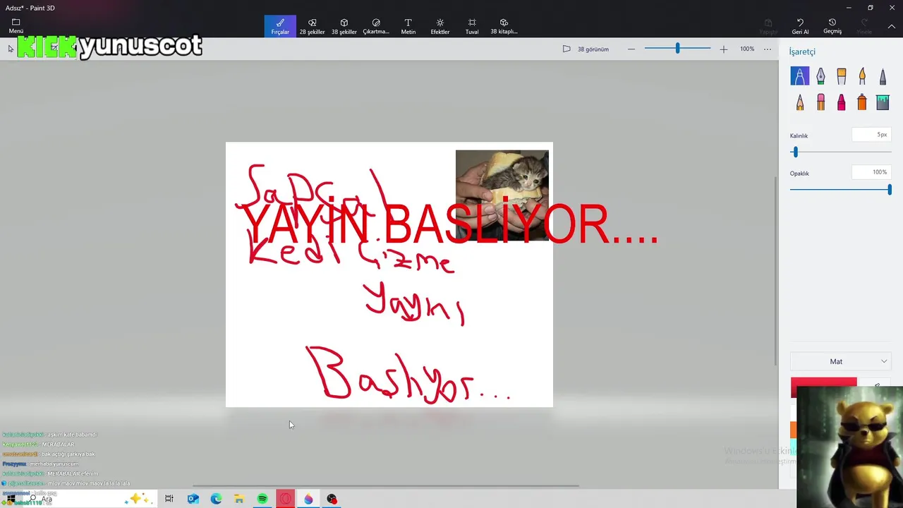The width and height of the screenshot is (903, 508).
Task: Select the Oil brush tool
Action: pyautogui.click(x=841, y=75)
